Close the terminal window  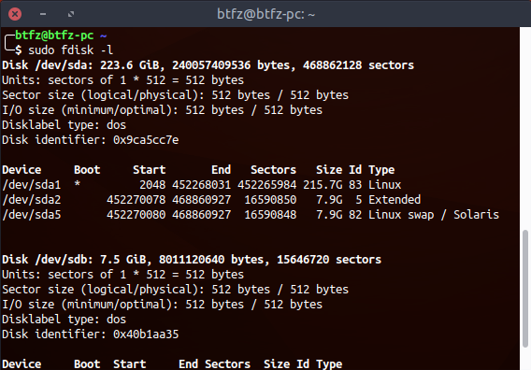[15, 14]
